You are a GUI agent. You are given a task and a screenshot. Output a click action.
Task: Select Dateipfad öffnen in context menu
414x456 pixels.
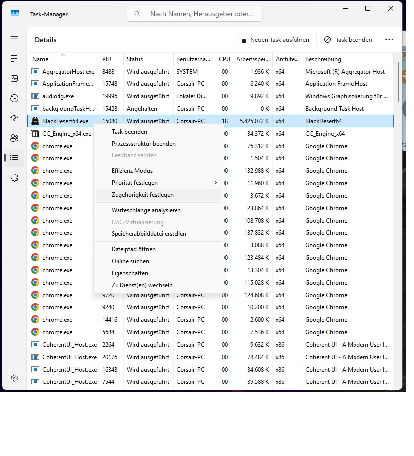(159, 249)
